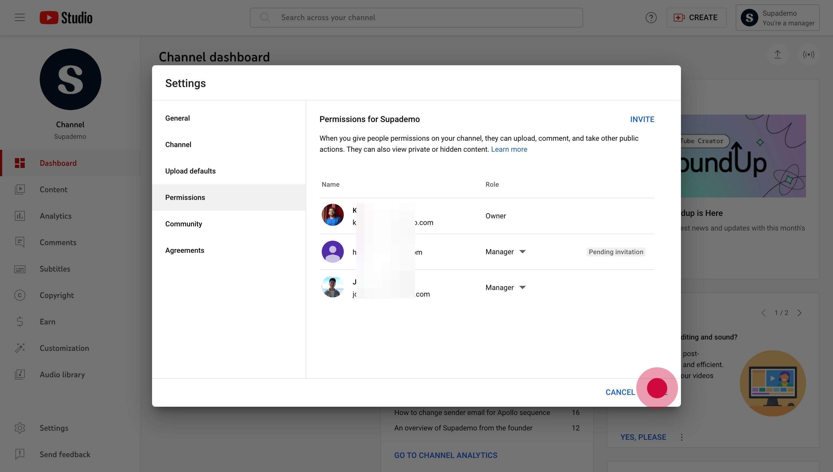Image resolution: width=833 pixels, height=472 pixels.
Task: Select the Permissions settings tab
Action: click(x=229, y=197)
